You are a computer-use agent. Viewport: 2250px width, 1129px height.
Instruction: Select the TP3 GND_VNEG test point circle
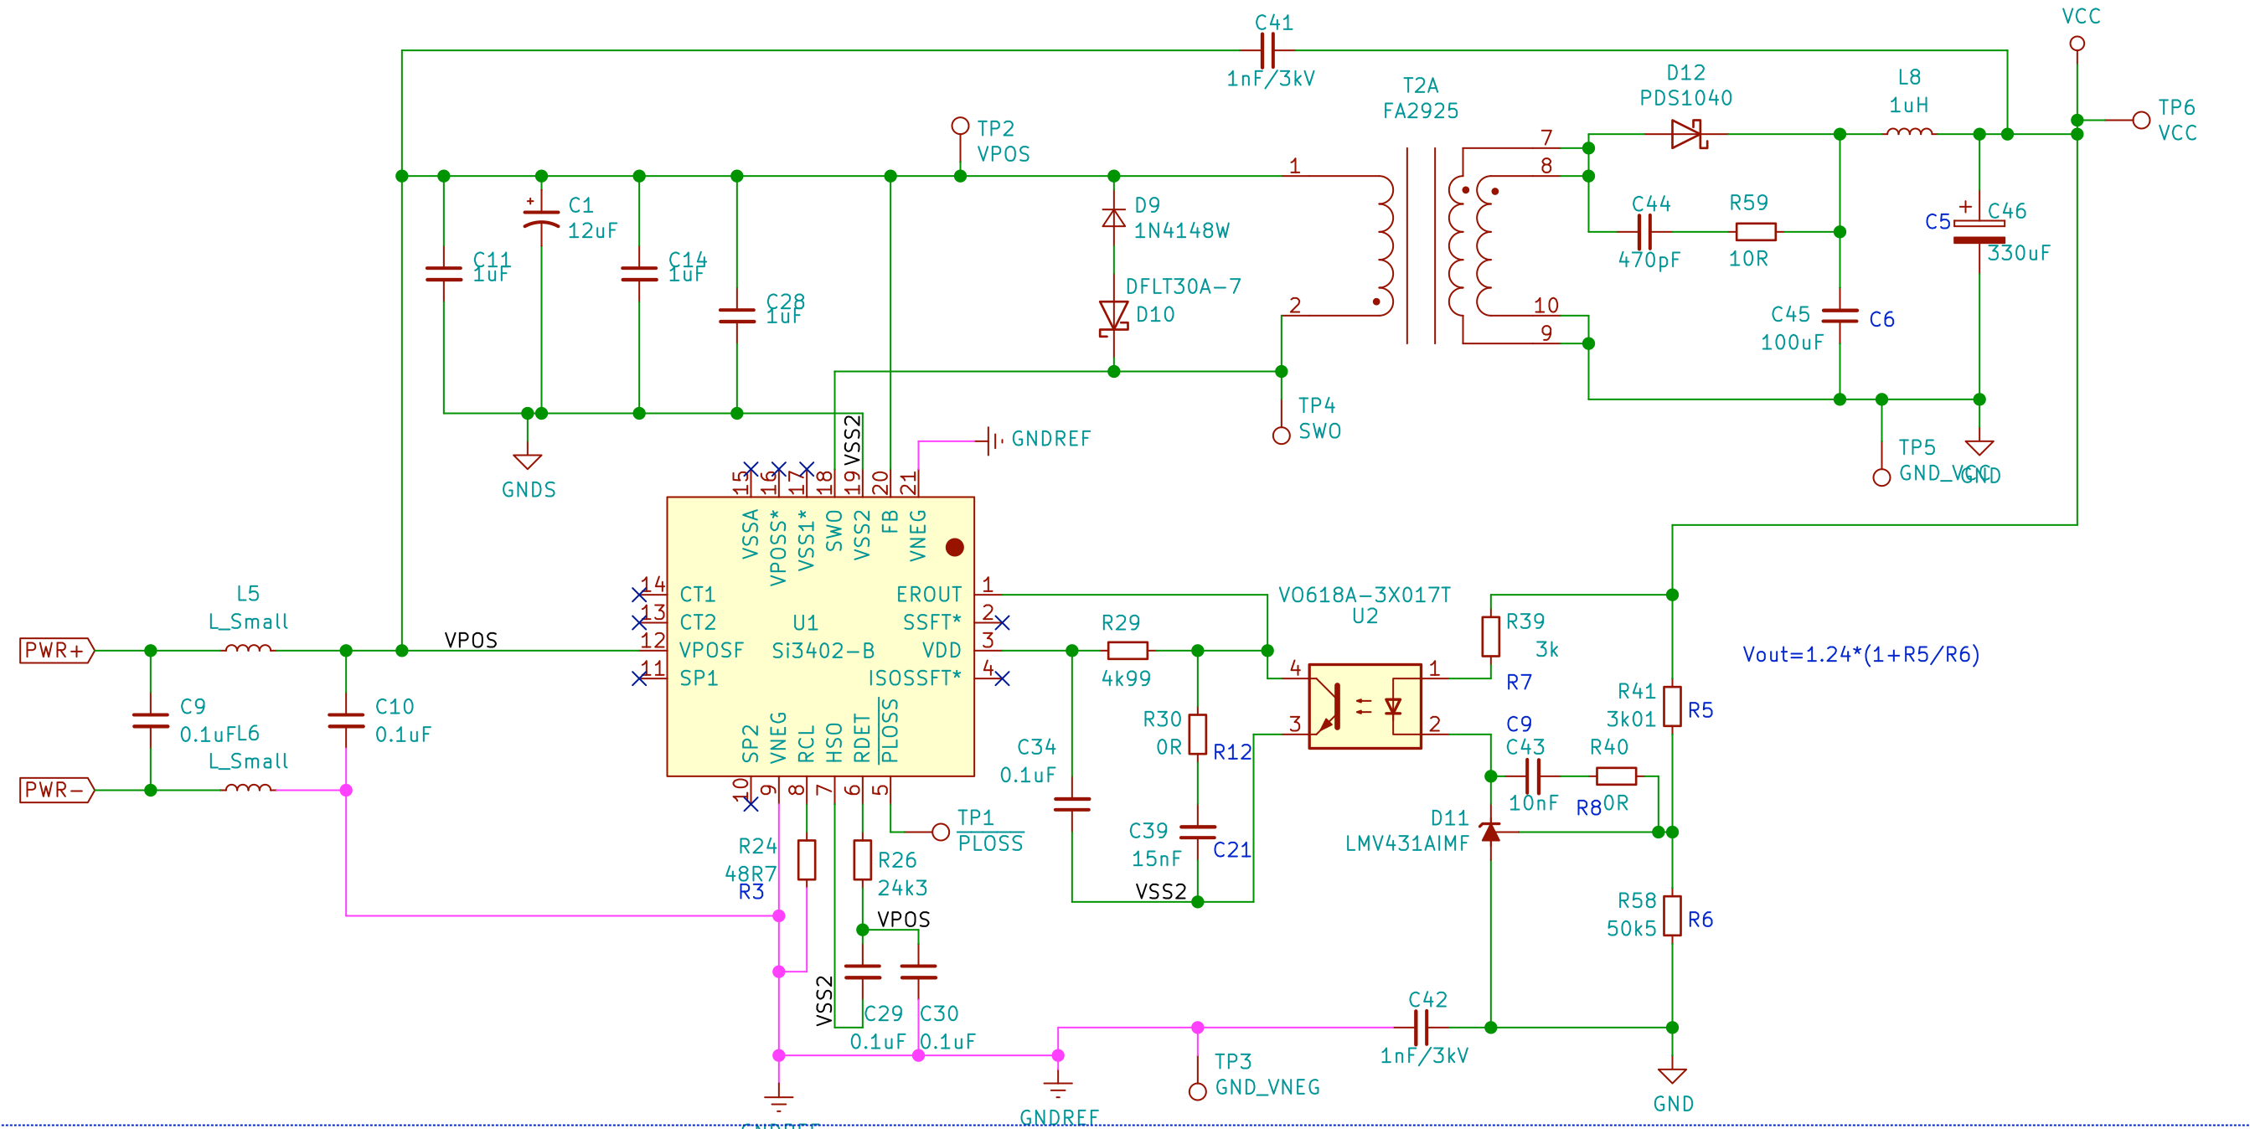click(x=1198, y=1091)
